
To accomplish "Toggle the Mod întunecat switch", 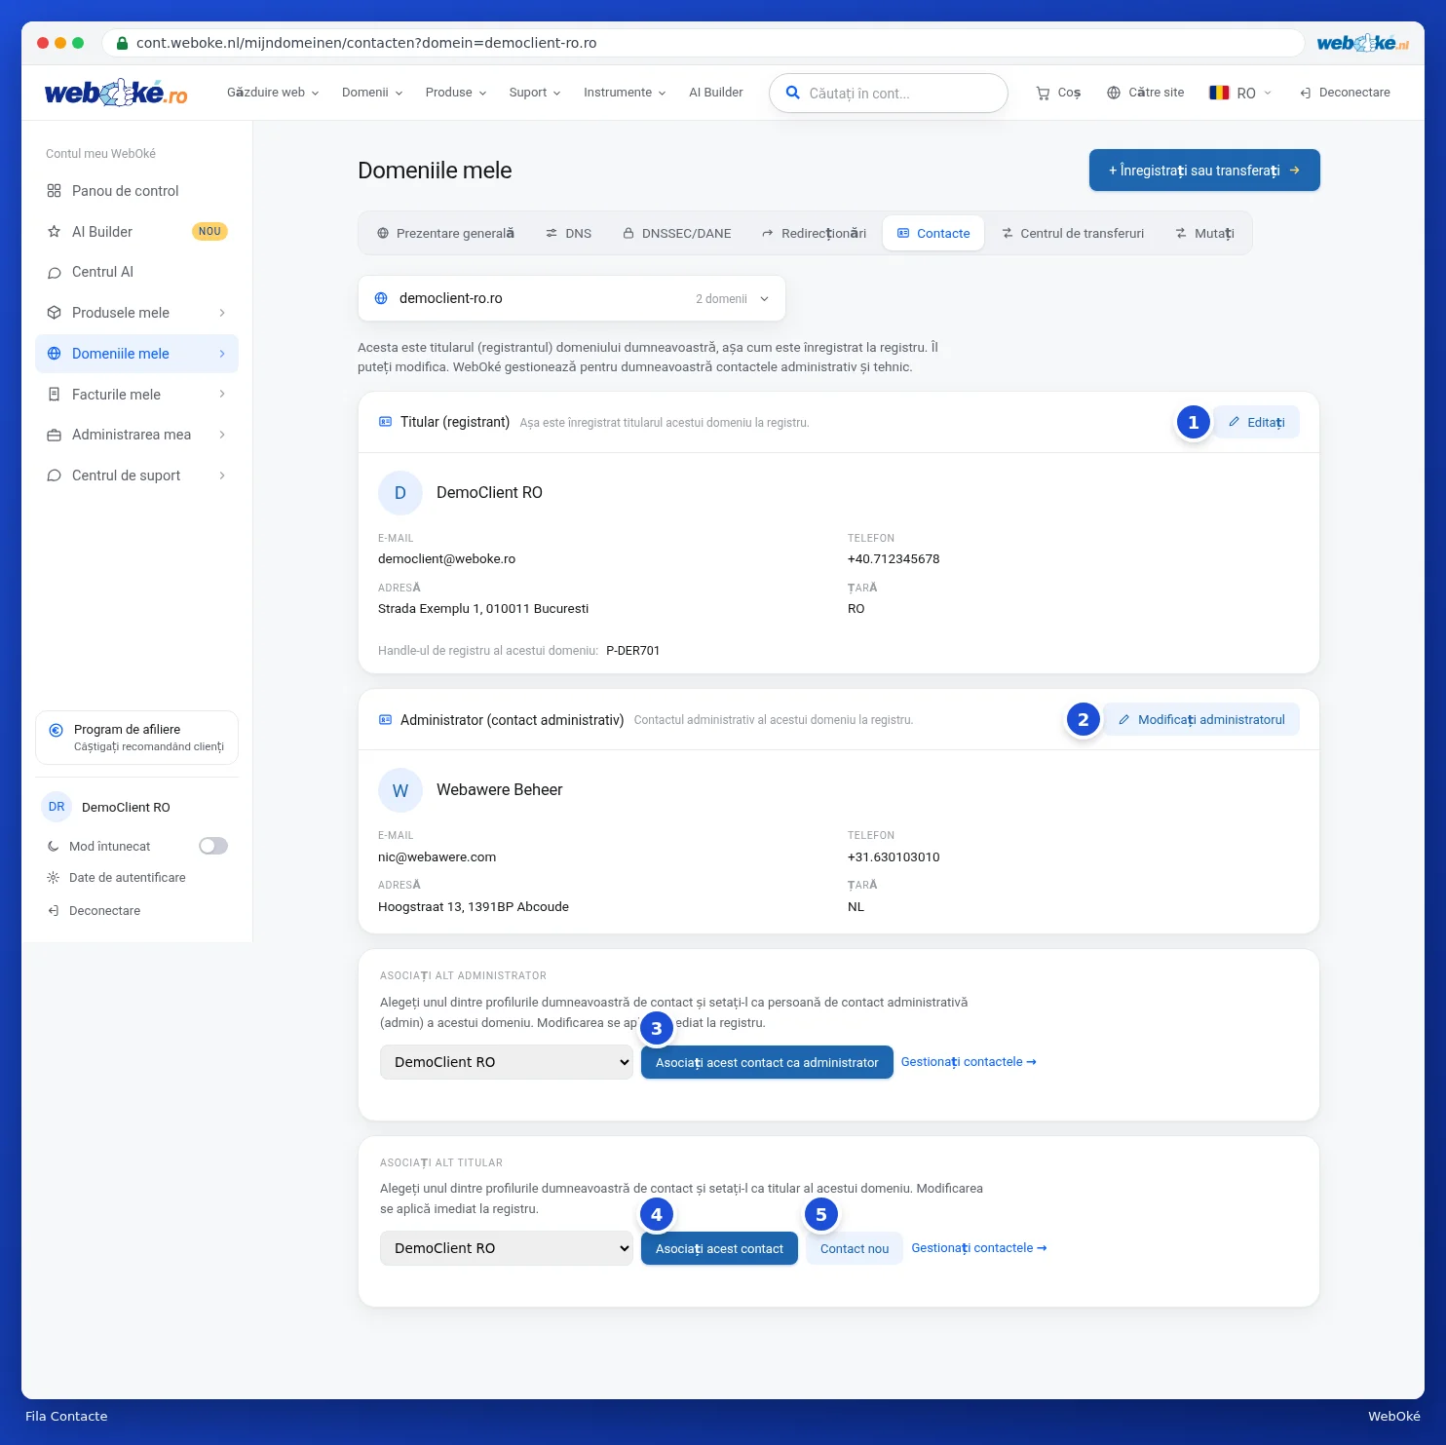I will click(x=213, y=846).
